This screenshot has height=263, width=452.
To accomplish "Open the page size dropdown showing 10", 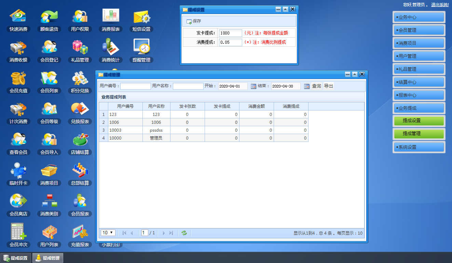I will pos(108,233).
